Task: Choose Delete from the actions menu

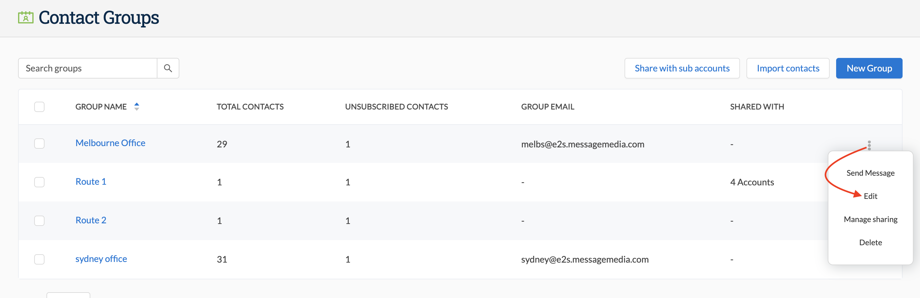Action: click(x=870, y=242)
